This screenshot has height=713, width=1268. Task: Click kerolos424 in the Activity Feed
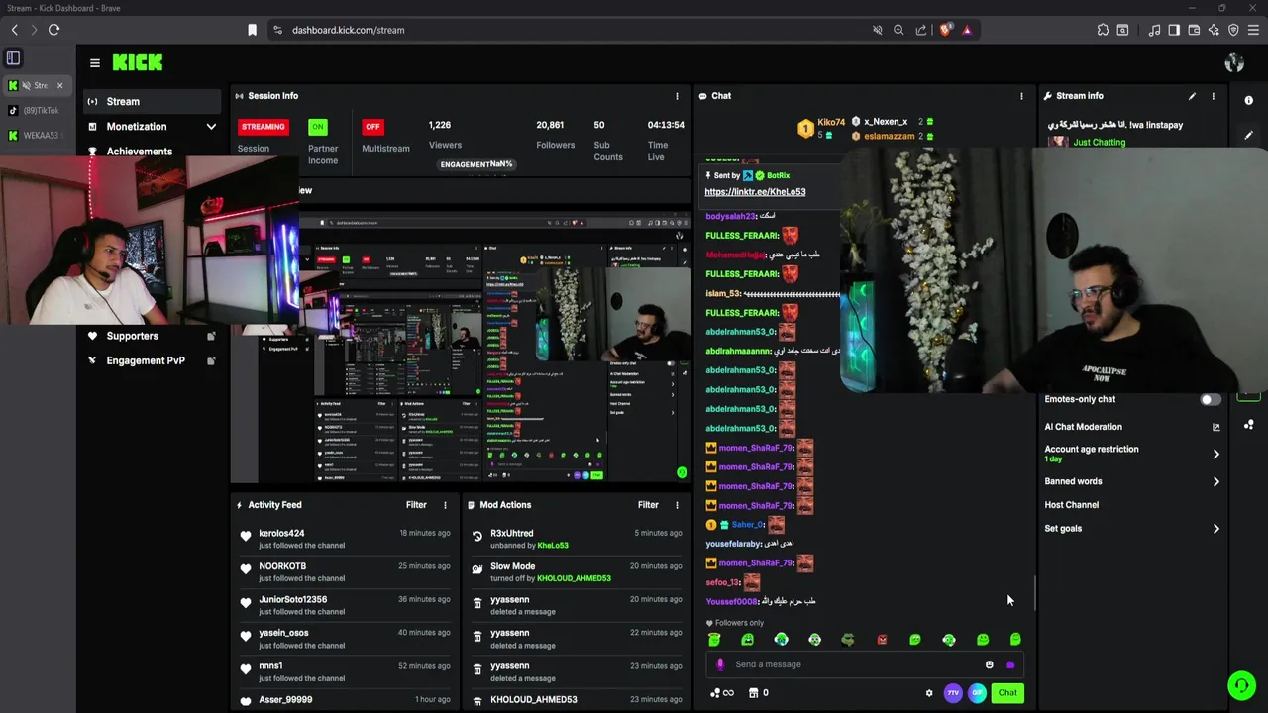pyautogui.click(x=281, y=533)
